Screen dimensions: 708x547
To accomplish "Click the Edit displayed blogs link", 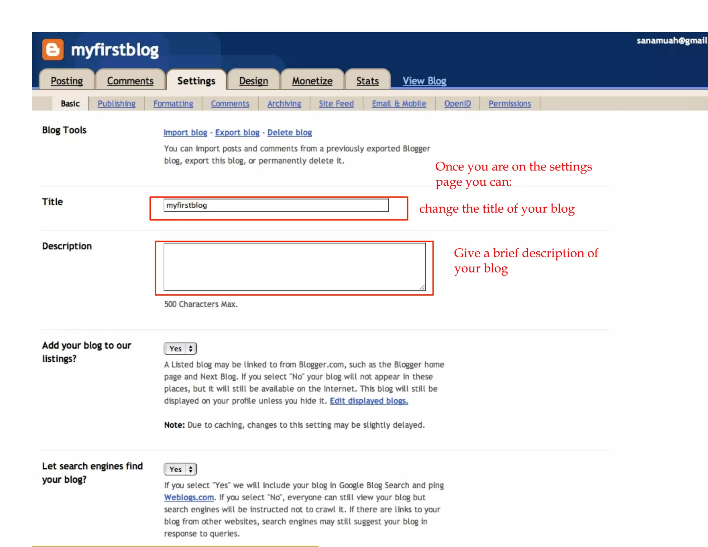I will point(369,401).
